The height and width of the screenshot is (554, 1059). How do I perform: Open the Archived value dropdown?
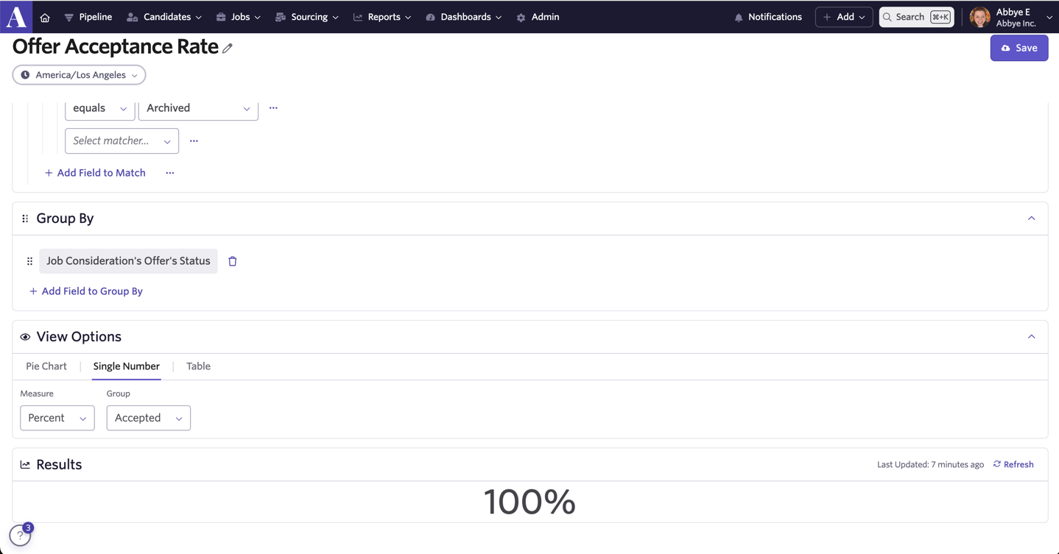pyautogui.click(x=198, y=108)
